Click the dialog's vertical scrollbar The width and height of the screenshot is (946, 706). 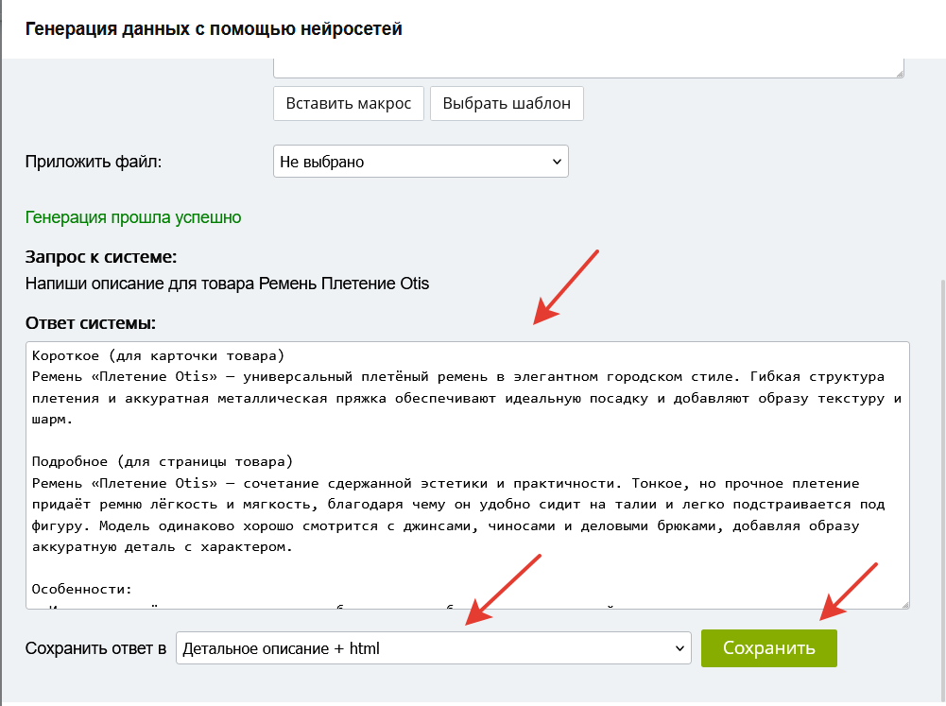coord(940,425)
